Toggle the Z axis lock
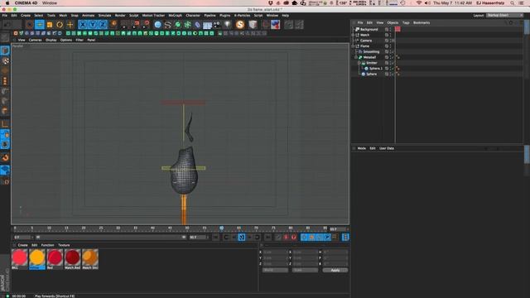This screenshot has width=530, height=298. point(103,24)
